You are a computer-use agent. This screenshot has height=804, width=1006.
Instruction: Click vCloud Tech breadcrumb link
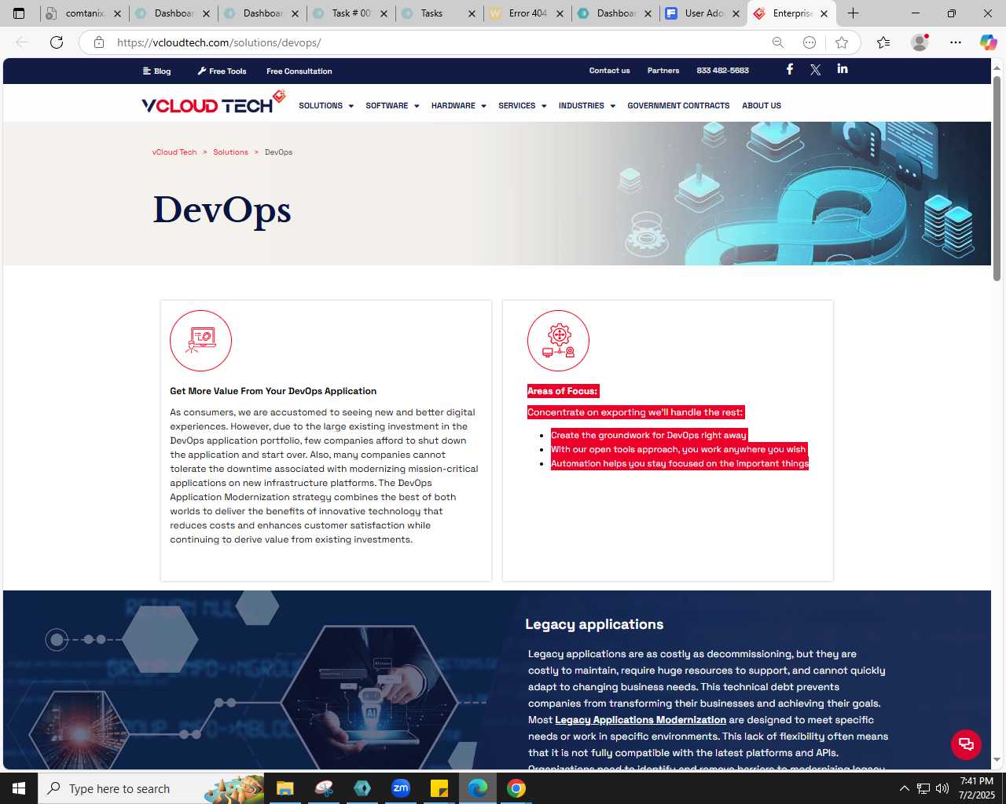pyautogui.click(x=174, y=152)
